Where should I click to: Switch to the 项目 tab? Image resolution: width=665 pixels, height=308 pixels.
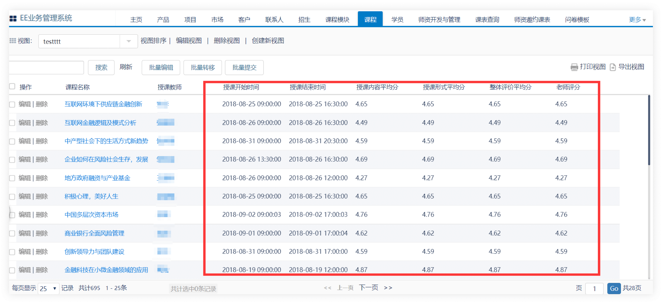190,20
